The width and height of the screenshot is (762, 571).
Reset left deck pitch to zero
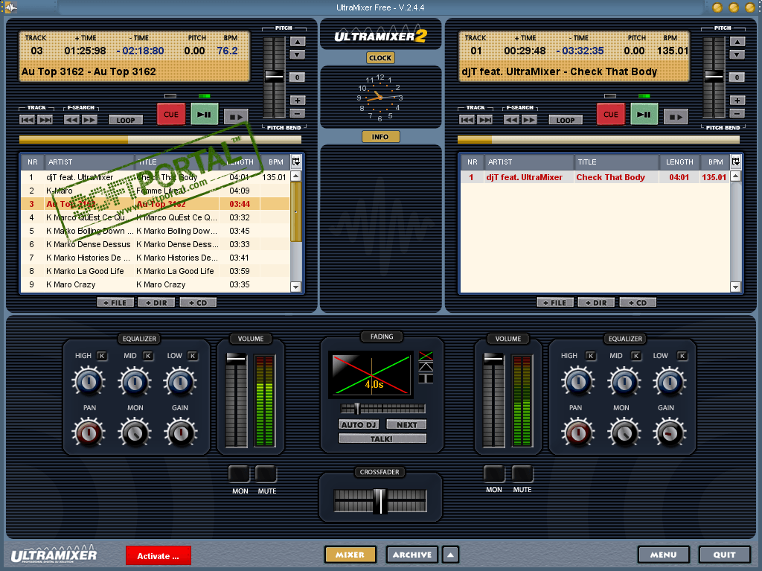(298, 77)
